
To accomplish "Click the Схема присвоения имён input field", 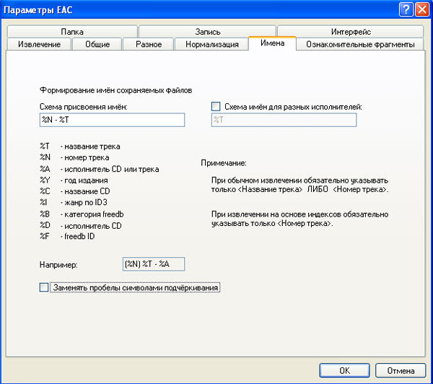I will click(x=112, y=120).
